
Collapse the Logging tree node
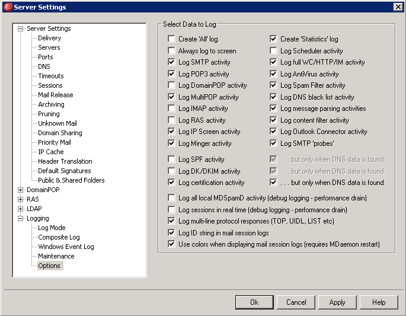pos(21,218)
